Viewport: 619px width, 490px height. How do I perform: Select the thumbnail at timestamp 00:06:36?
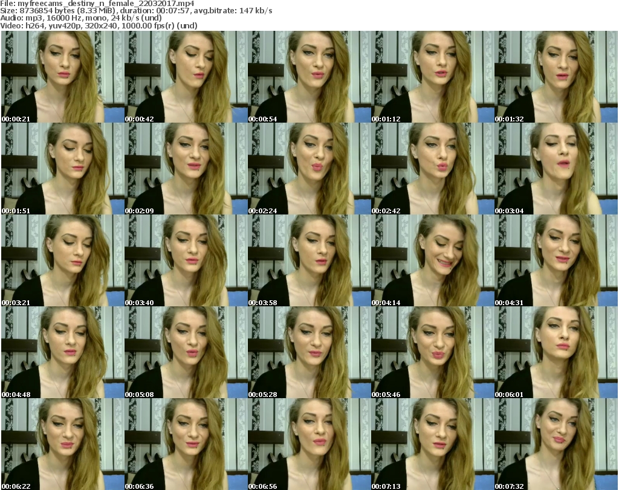(186, 444)
